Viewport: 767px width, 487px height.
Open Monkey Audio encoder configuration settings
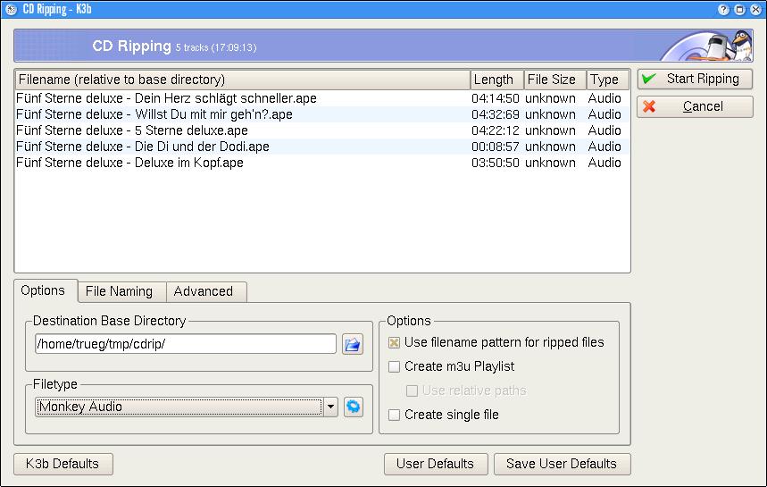coord(354,407)
